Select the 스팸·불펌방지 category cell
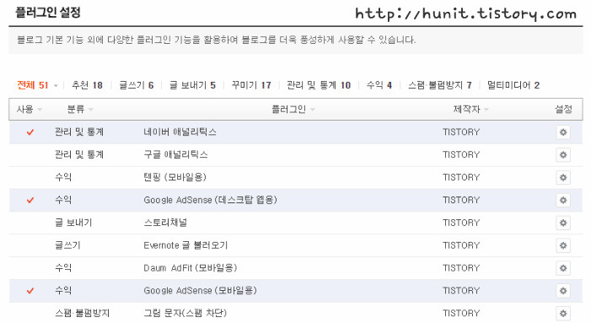 82,313
